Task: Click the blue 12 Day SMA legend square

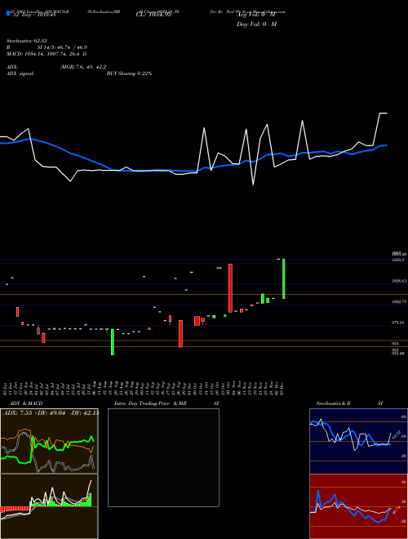Action: pos(8,13)
